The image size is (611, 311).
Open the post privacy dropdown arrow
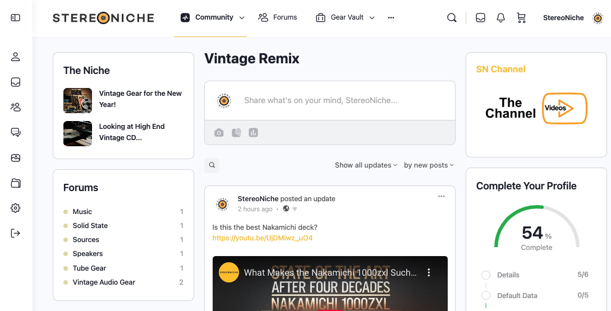pyautogui.click(x=295, y=209)
